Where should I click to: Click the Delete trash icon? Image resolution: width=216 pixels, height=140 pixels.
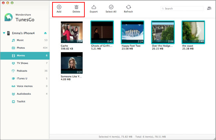click(76, 7)
